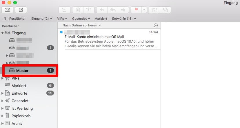Toggle the Postfächer sidebar button
The height and width of the screenshot is (128, 240).
tap(15, 19)
